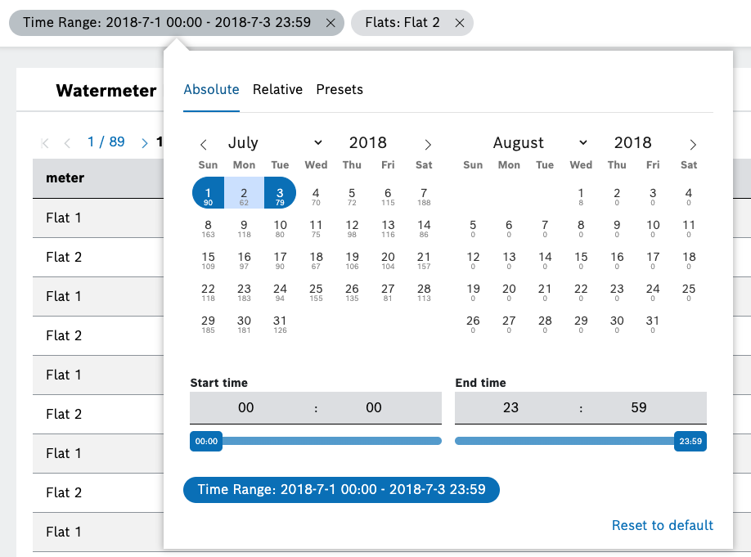The image size is (751, 557).
Task: Click the end time minutes field showing 59
Action: (639, 407)
